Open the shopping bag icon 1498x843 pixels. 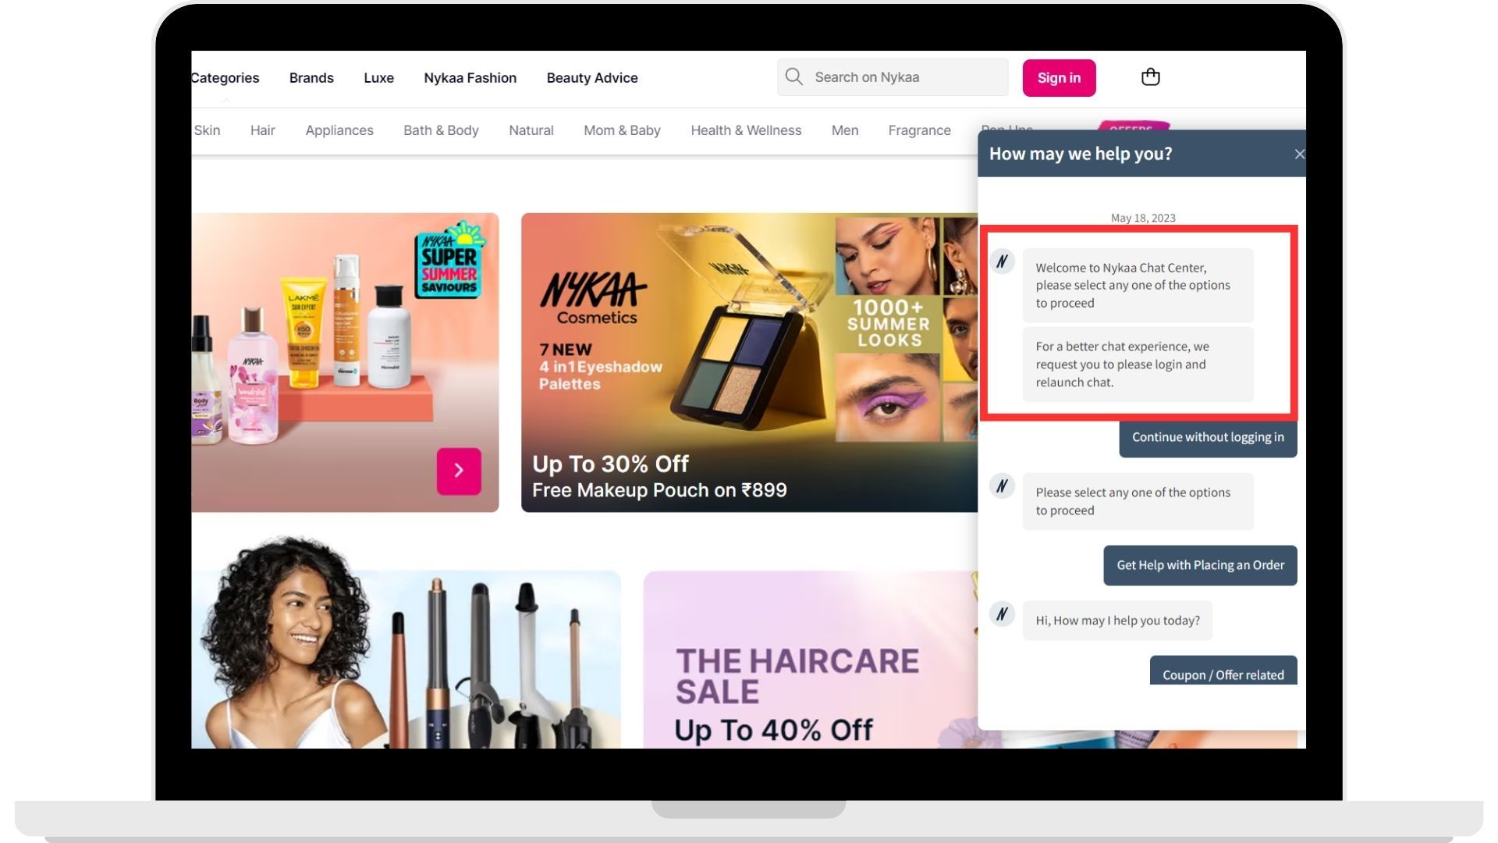(x=1150, y=76)
